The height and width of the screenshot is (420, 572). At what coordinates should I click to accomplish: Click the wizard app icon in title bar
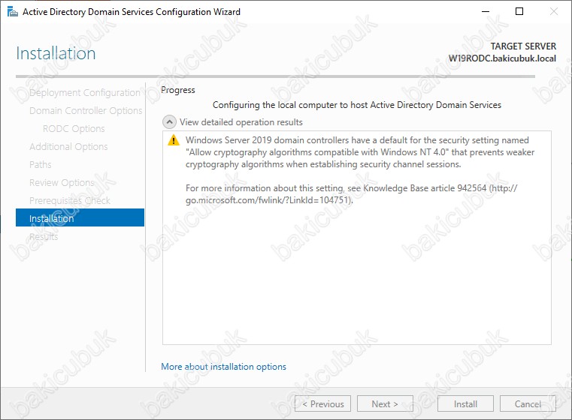13,12
